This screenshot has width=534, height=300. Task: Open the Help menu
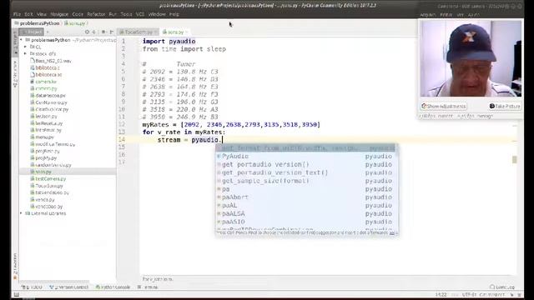coord(174,14)
